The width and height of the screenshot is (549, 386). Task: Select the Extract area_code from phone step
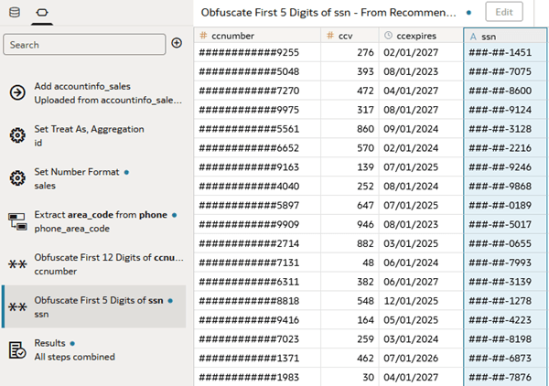pos(94,221)
